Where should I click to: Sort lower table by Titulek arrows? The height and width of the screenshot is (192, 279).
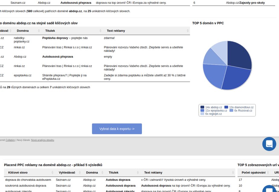click(138, 172)
